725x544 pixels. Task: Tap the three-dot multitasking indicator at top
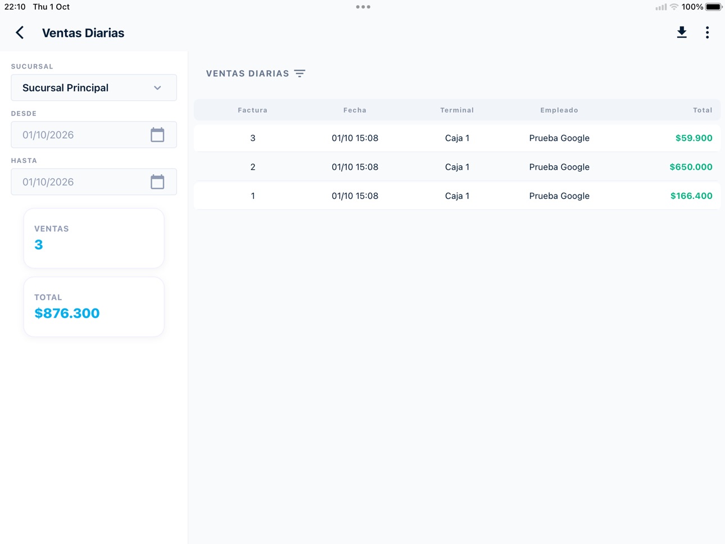coord(363,7)
